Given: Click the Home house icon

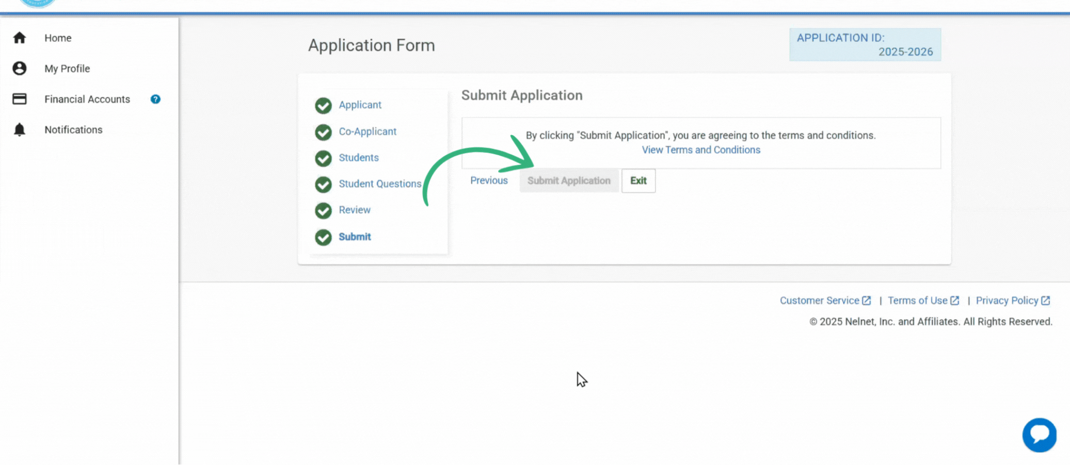Looking at the screenshot, I should tap(20, 38).
